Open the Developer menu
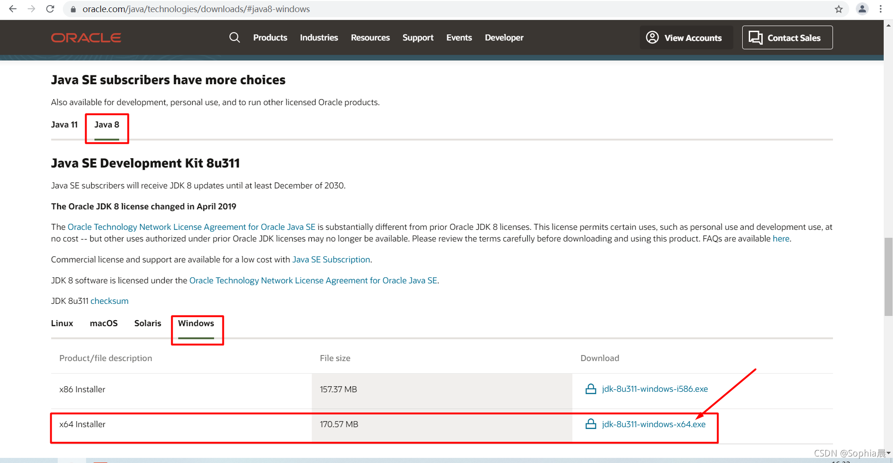 point(504,38)
